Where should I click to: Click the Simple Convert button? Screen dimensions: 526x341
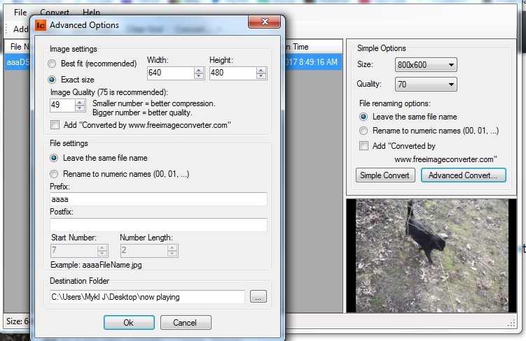coord(385,175)
